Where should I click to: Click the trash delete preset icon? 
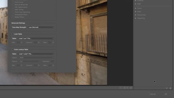170,88
